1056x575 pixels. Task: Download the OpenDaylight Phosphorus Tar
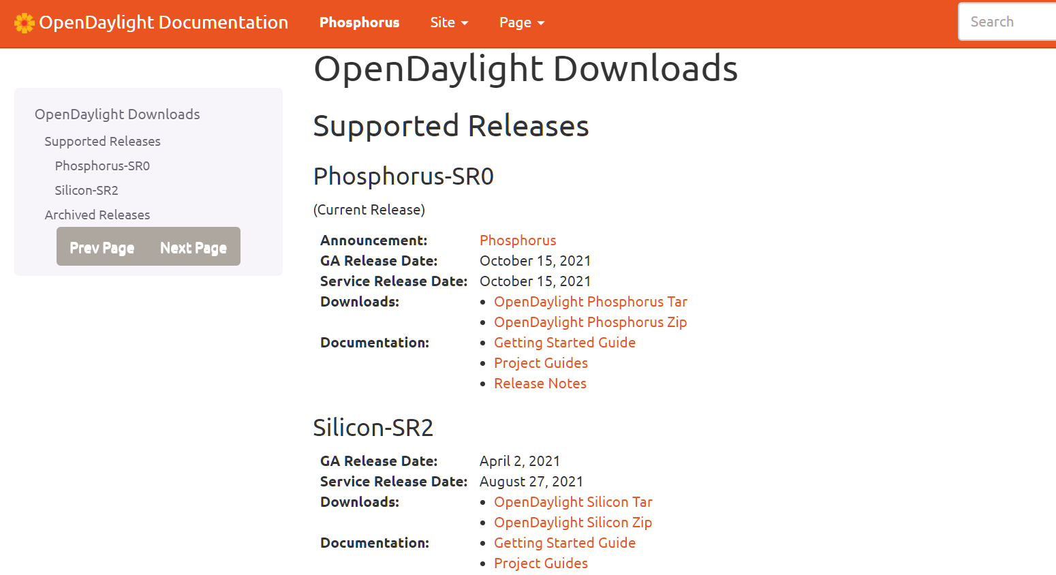pos(590,301)
